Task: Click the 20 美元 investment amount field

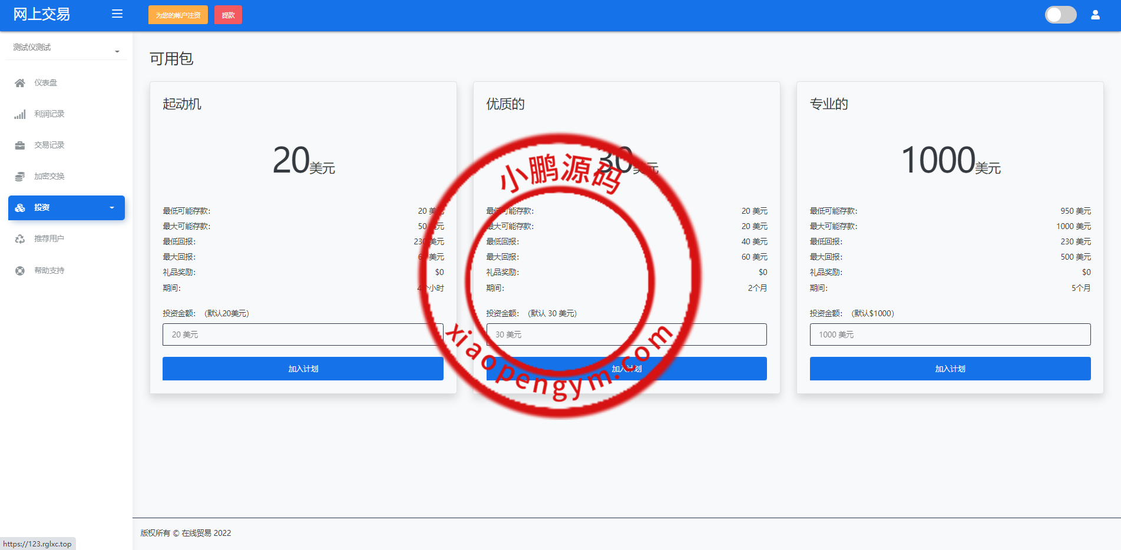Action: (x=303, y=334)
